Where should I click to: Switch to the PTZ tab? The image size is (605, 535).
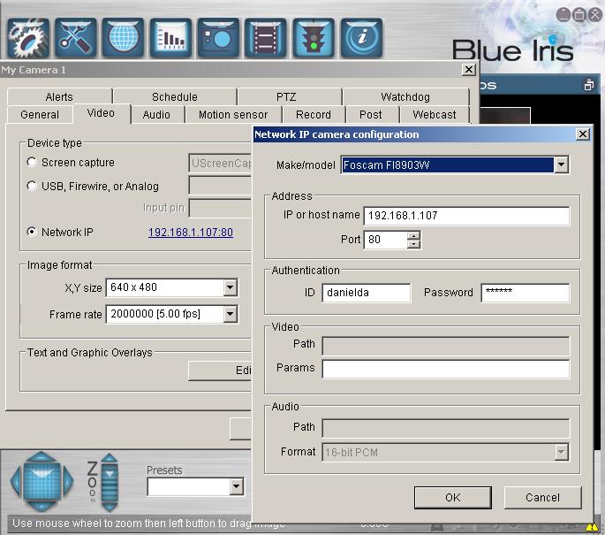286,96
